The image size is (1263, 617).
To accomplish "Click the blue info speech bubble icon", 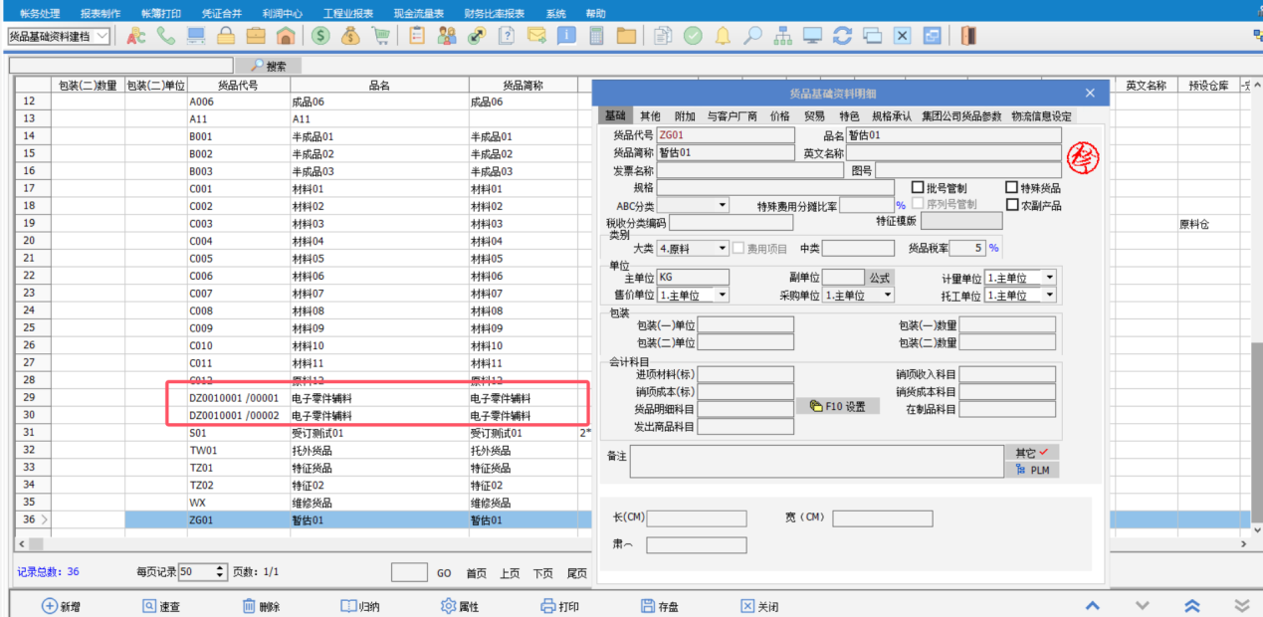I will pyautogui.click(x=566, y=36).
